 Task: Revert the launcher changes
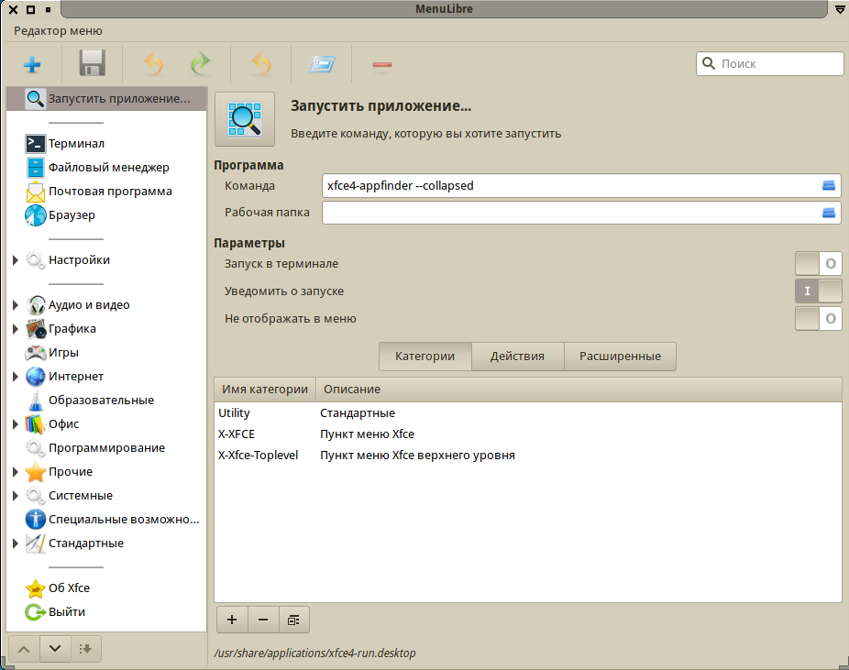(x=259, y=64)
